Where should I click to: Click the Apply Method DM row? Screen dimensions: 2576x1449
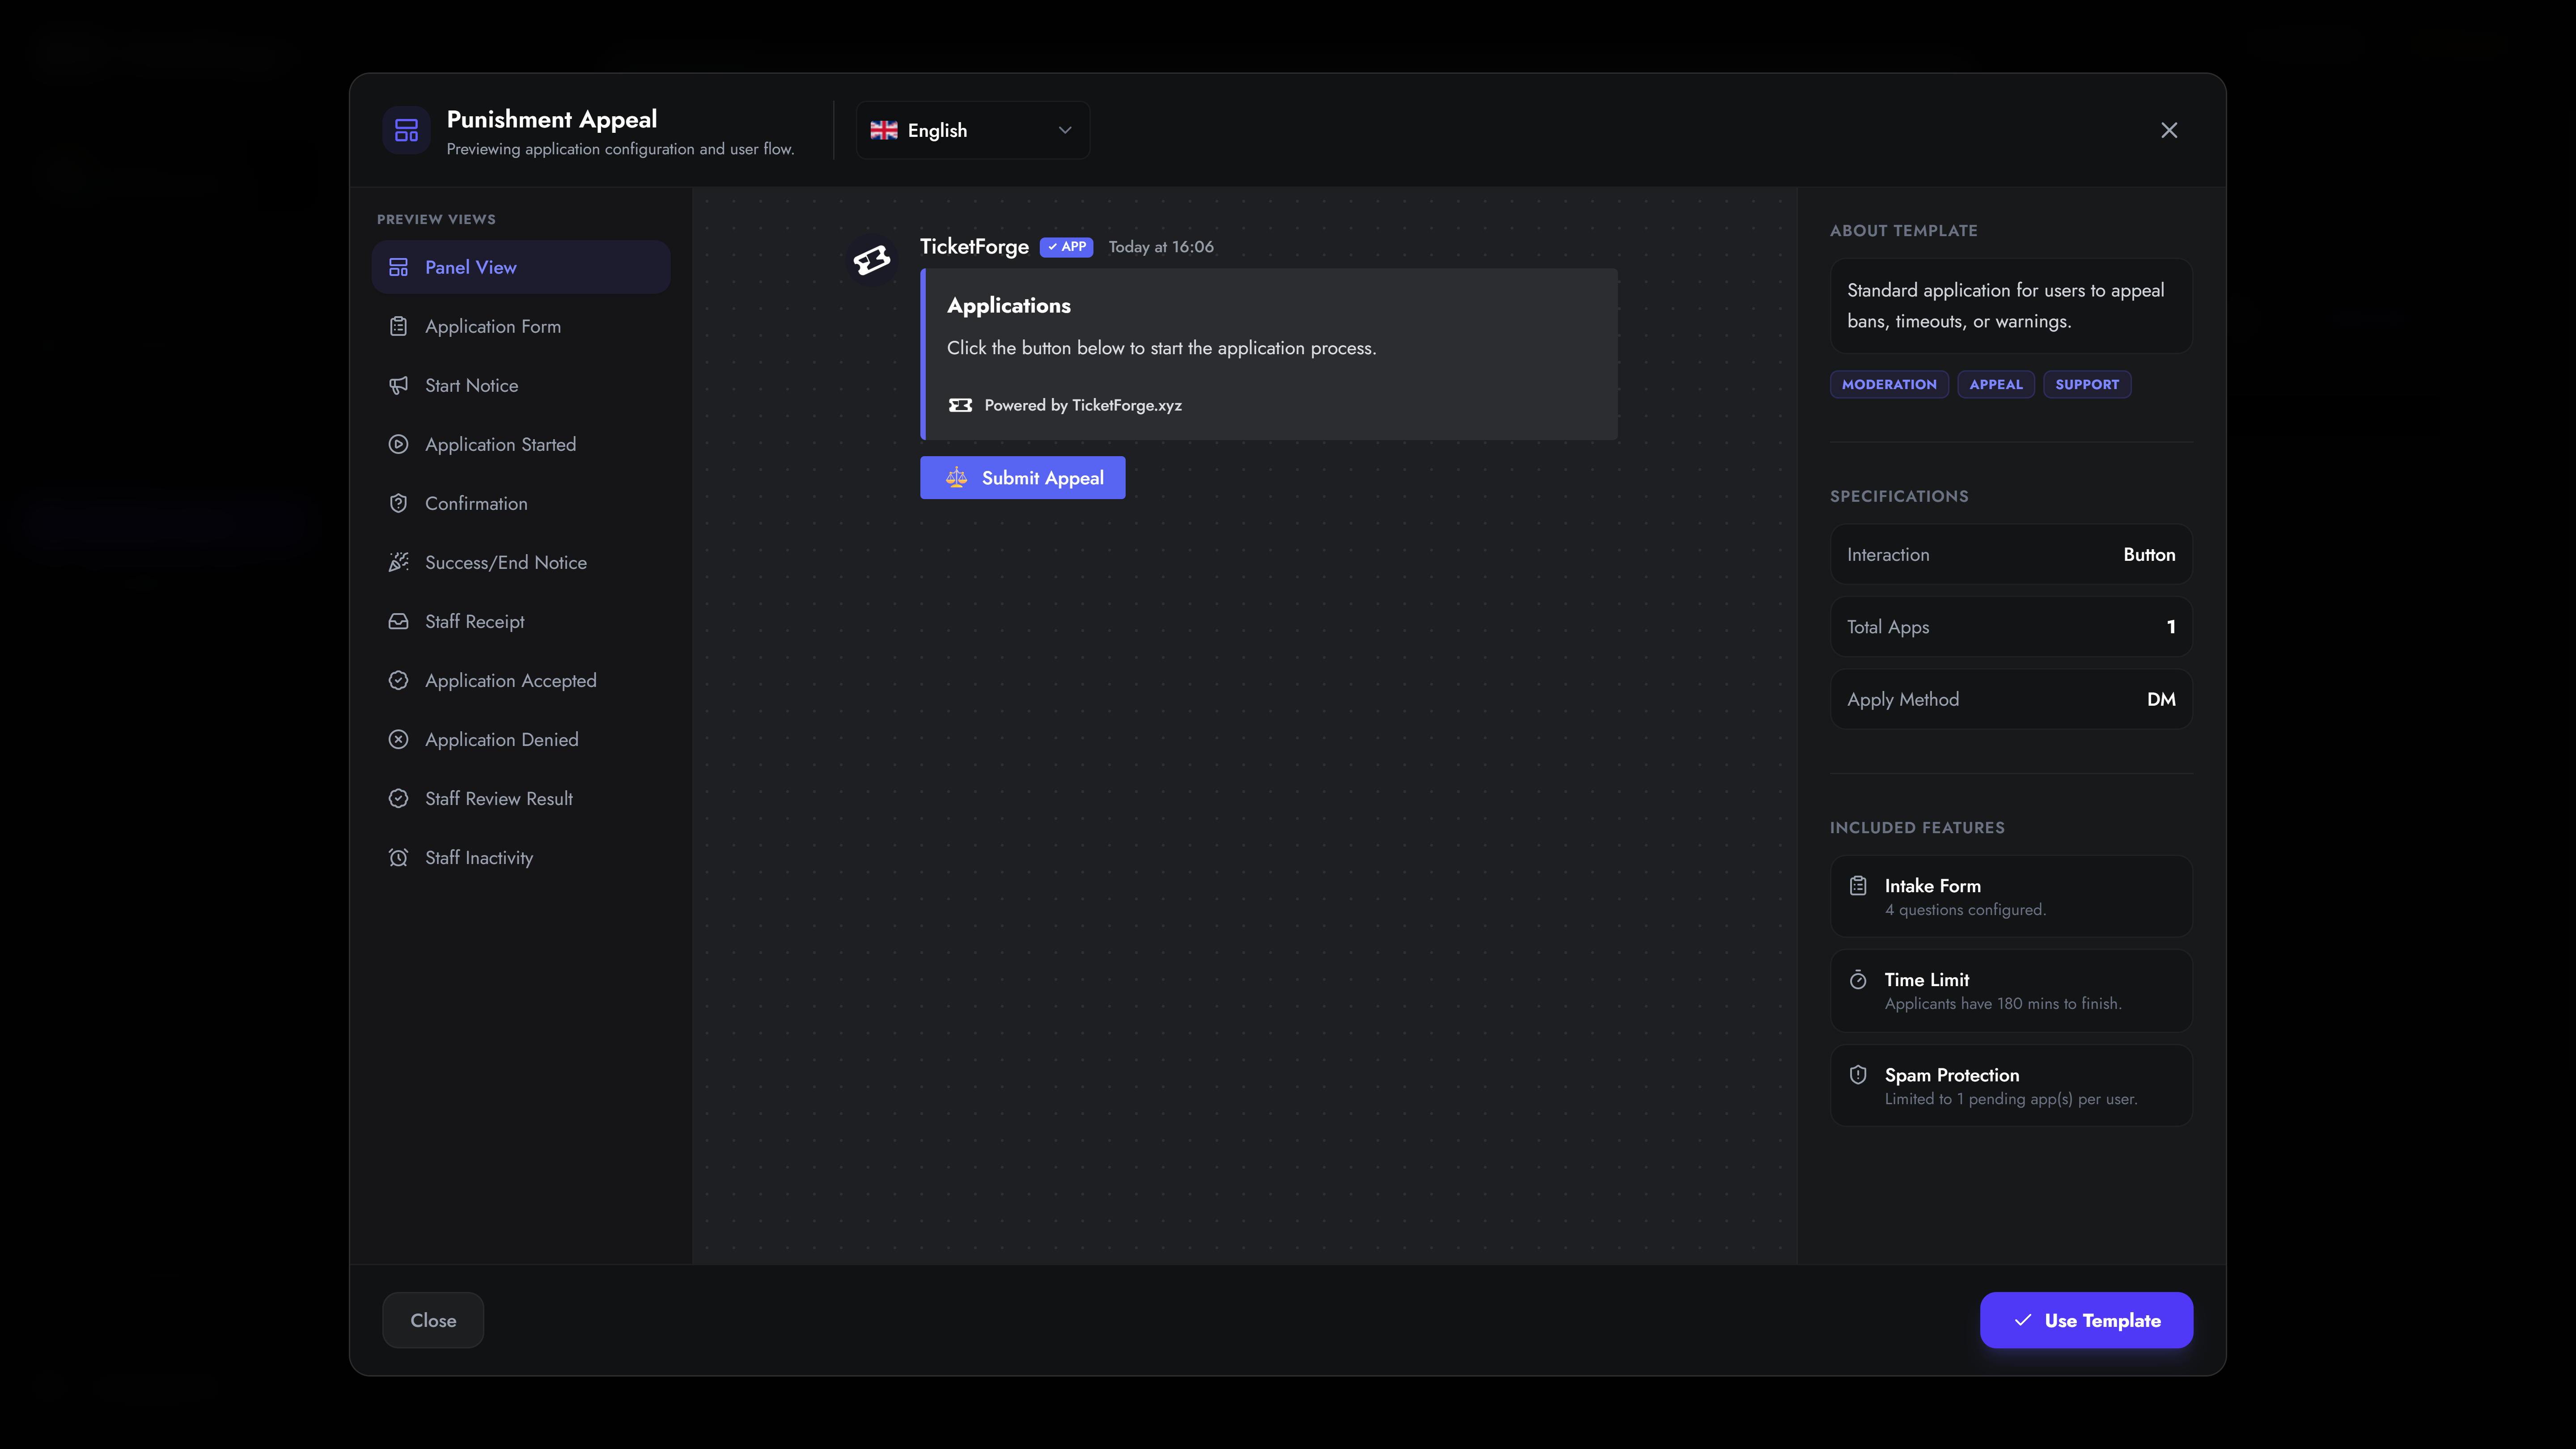pos(2011,699)
